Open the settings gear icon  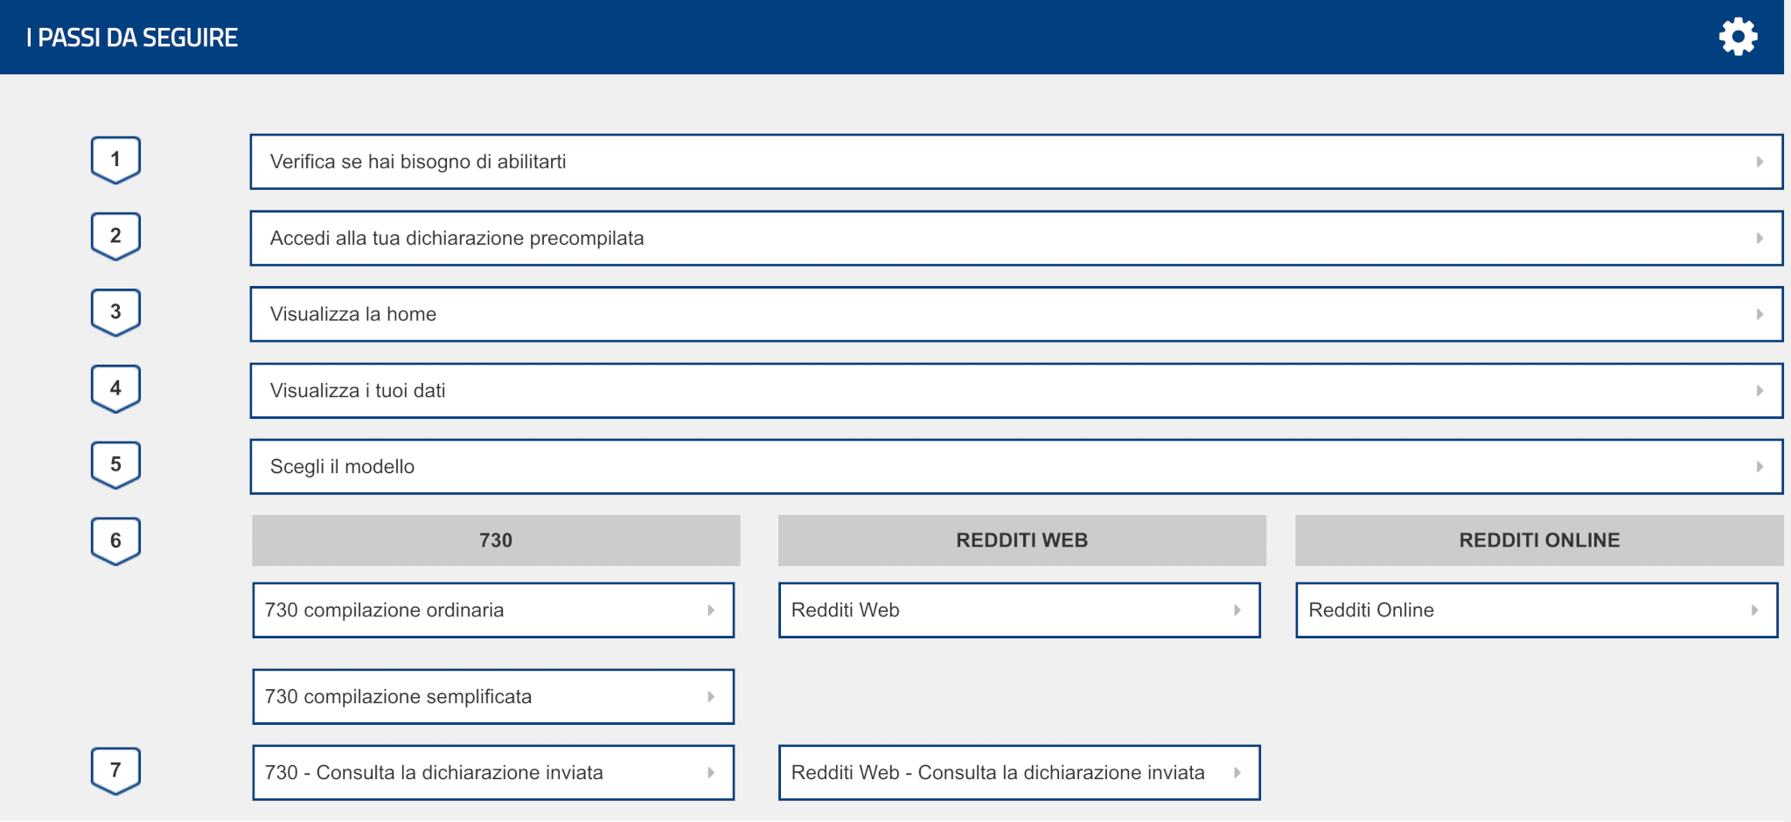click(x=1738, y=37)
